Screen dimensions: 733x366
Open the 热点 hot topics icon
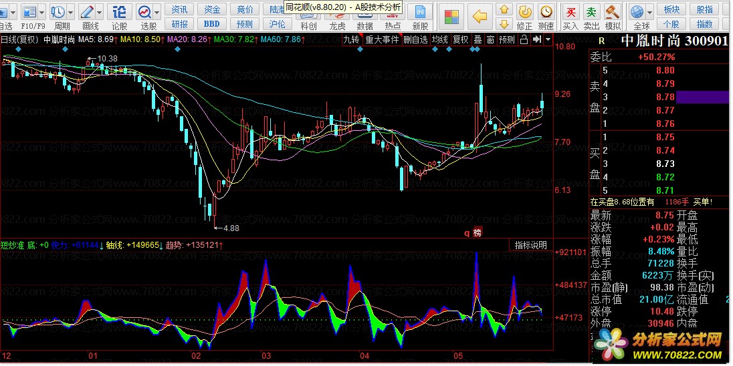coord(393,17)
